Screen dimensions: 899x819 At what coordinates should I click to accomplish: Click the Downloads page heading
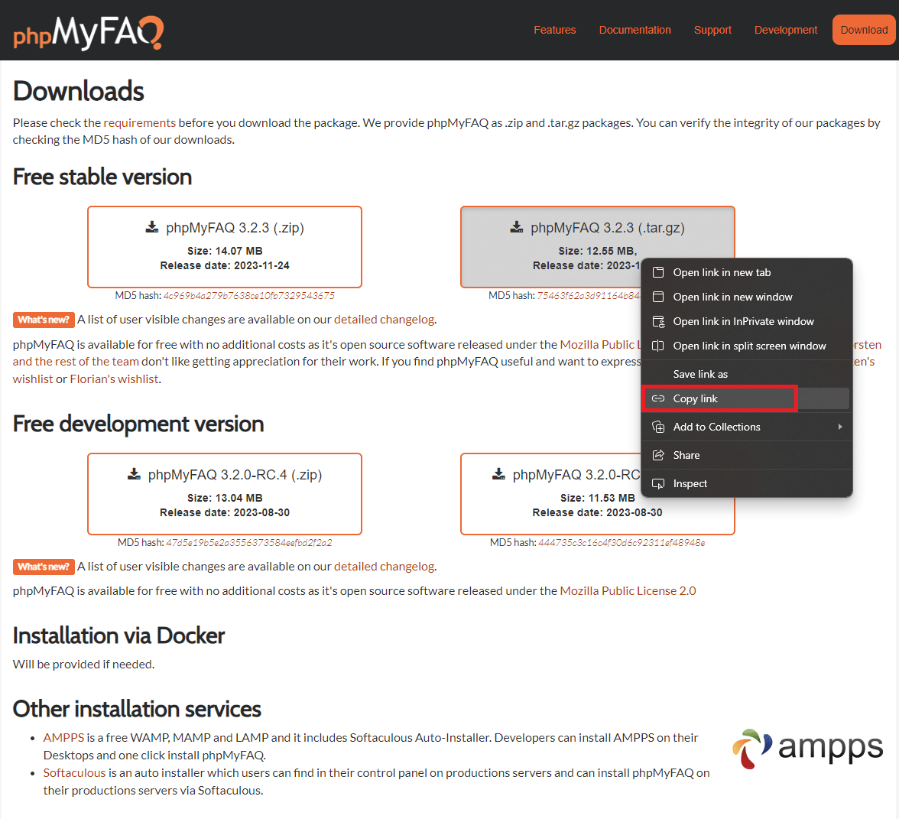click(x=79, y=91)
